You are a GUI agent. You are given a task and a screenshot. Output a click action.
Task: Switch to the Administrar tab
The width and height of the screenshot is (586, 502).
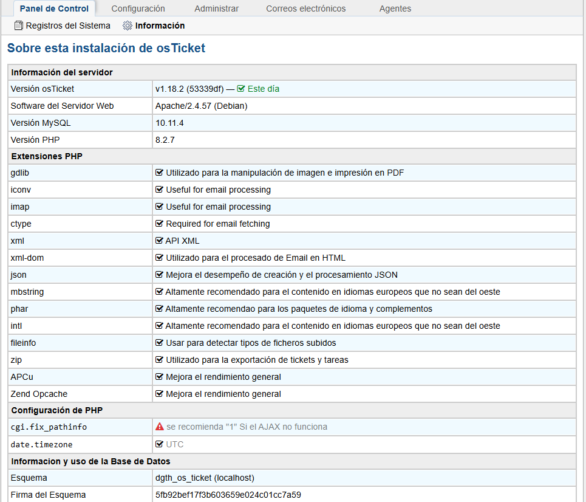coord(216,9)
